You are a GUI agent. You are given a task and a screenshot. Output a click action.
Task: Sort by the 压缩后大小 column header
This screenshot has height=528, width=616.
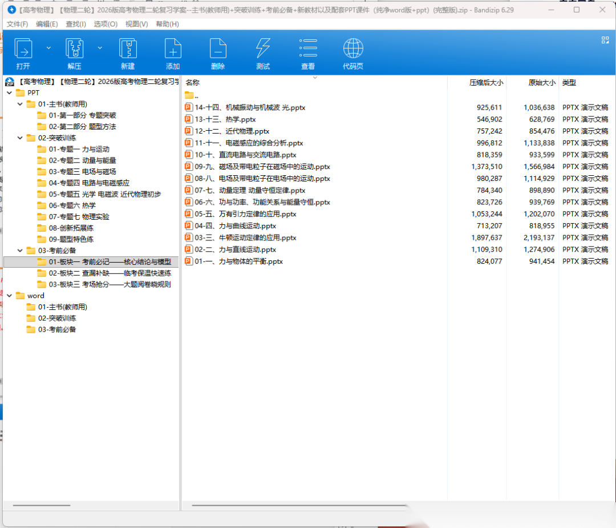coord(486,83)
